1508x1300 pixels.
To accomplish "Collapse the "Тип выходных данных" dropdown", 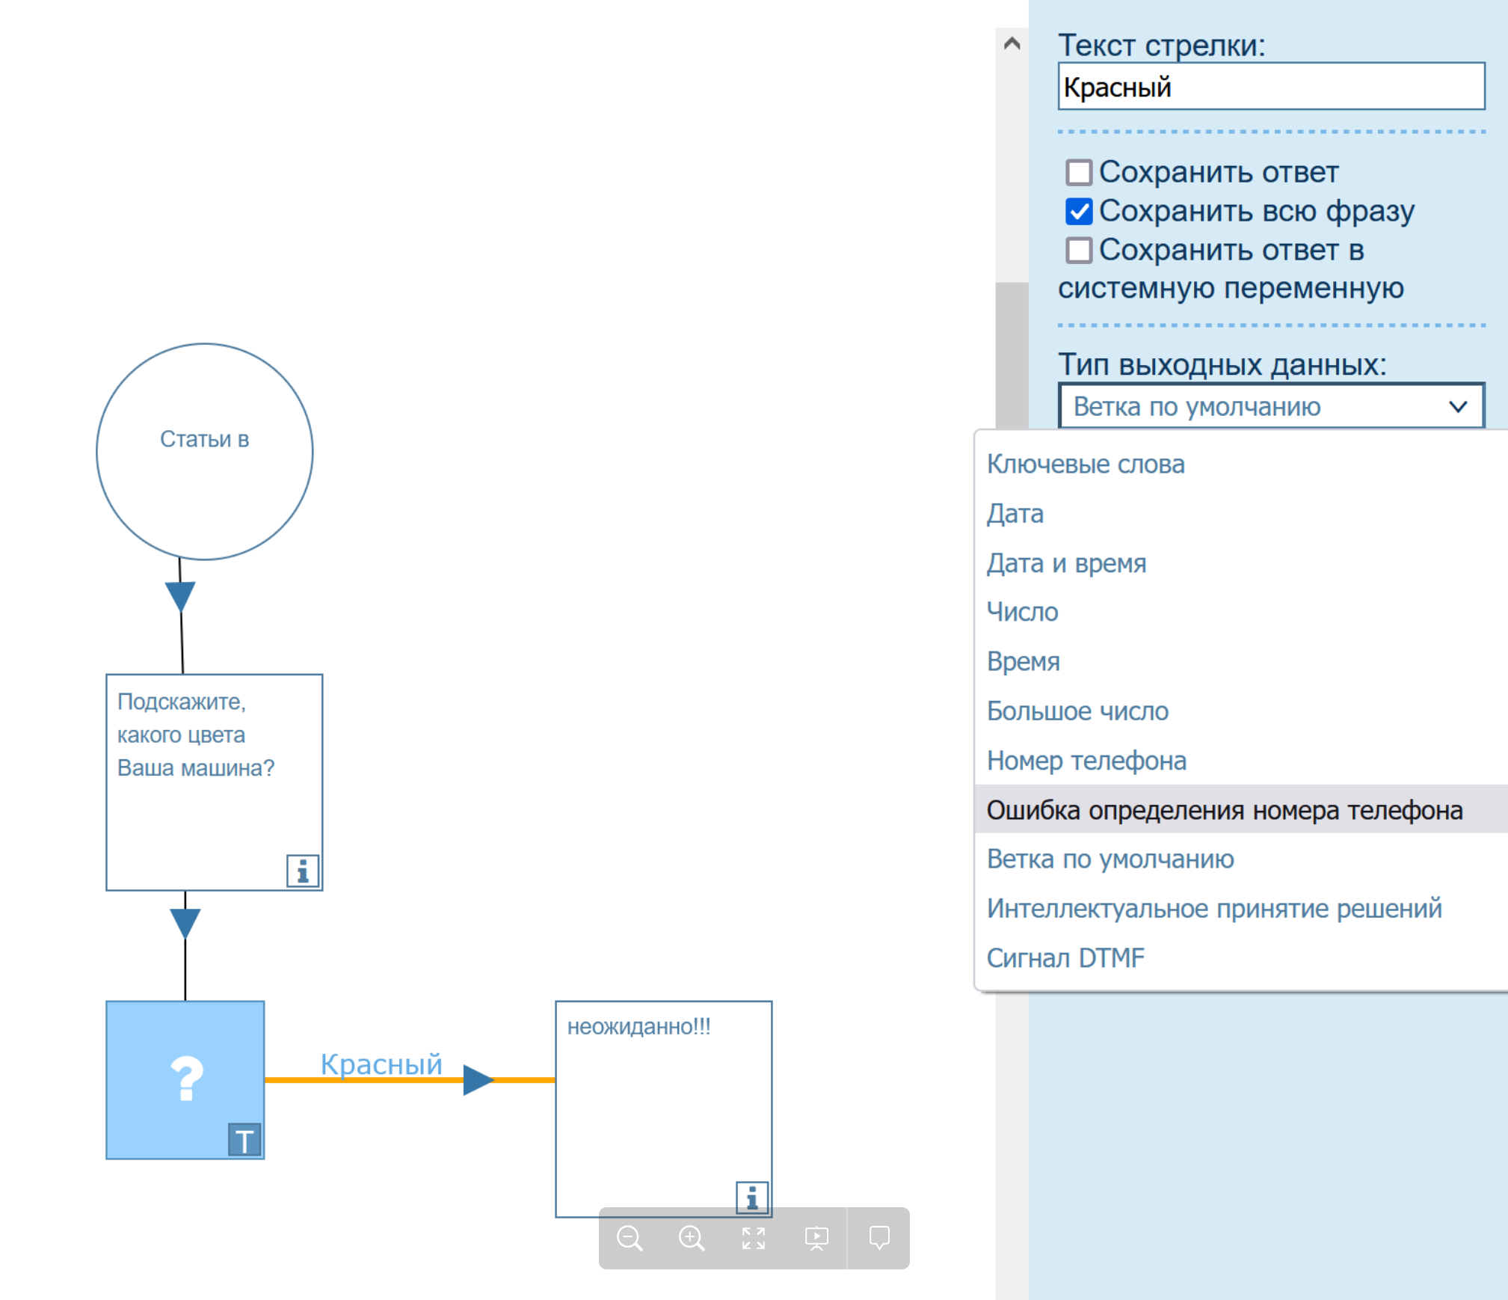I will pos(1271,406).
